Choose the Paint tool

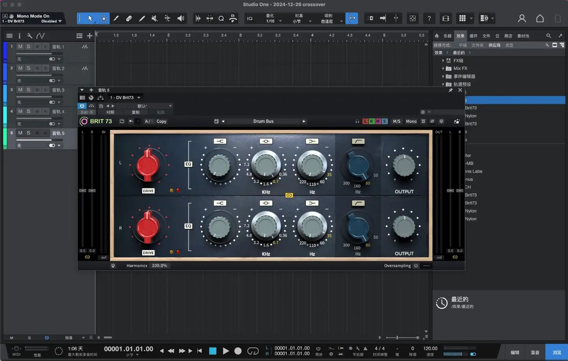coord(116,18)
